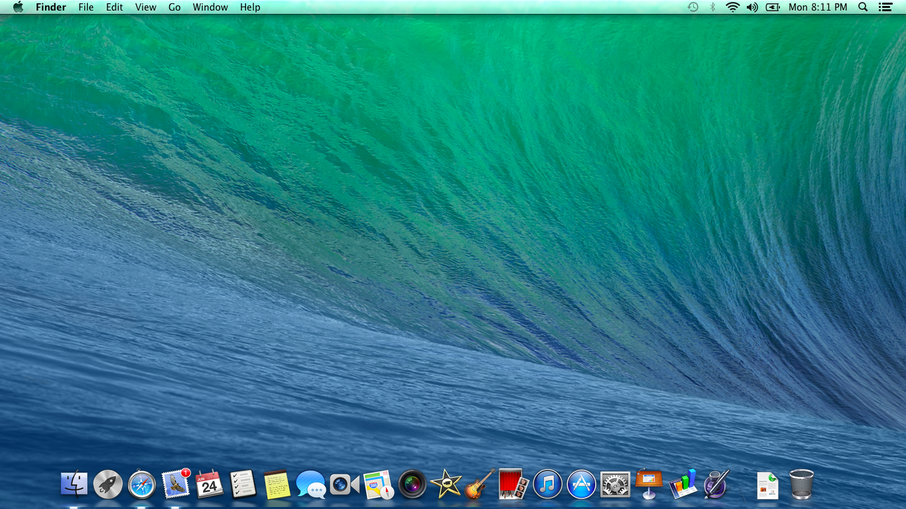Screen dimensions: 906x509
Task: Show battery status menu
Action: pyautogui.click(x=773, y=7)
